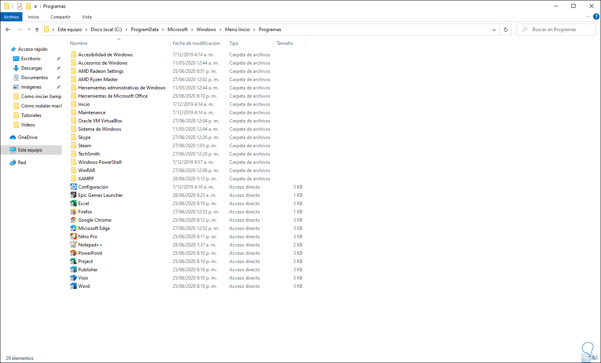The width and height of the screenshot is (601, 363).
Task: Select the Publisher shortcut icon
Action: [x=74, y=270]
